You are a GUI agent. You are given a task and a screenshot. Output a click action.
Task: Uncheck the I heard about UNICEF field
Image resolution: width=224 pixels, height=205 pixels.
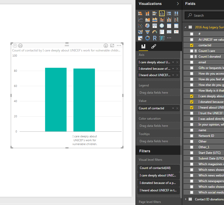tap(192, 108)
